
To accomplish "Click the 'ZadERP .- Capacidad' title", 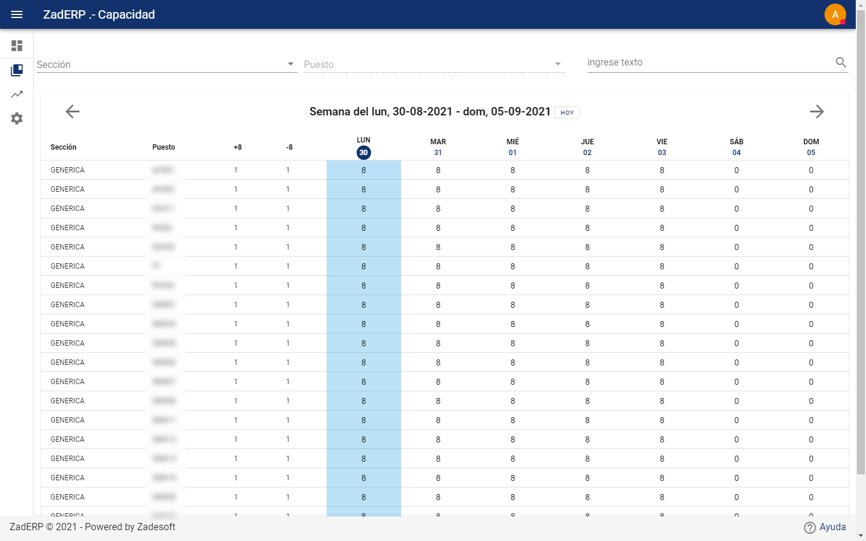I will (x=99, y=14).
